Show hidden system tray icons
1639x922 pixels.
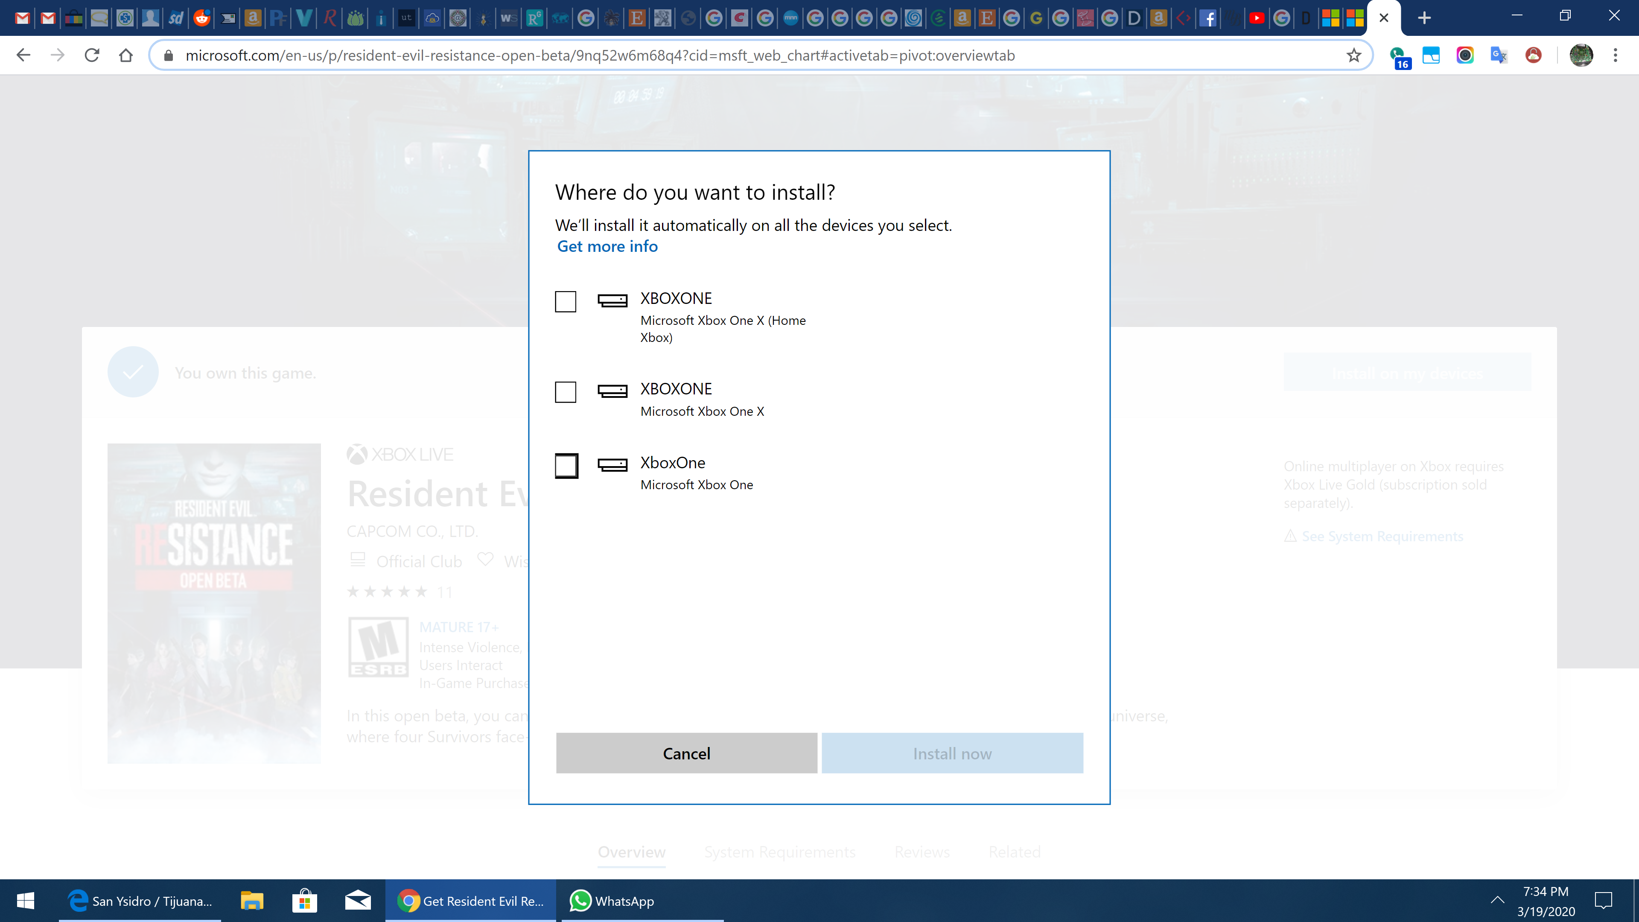click(1498, 900)
